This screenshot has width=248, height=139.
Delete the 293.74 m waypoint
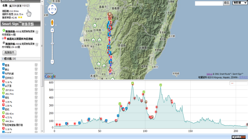click(36, 93)
